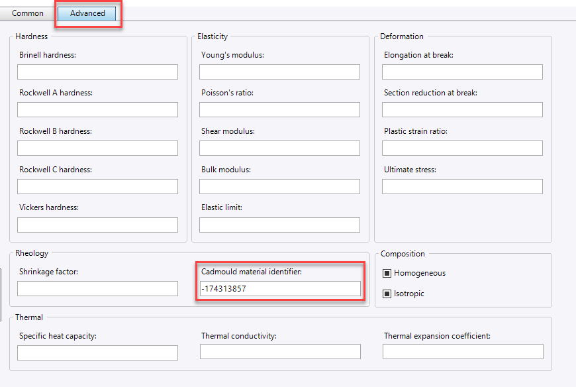The image size is (576, 387).
Task: Click the Ultimate stress input box
Action: coord(462,187)
